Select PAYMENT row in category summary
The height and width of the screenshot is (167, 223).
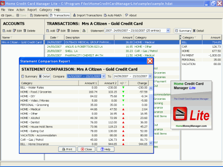point(201,55)
